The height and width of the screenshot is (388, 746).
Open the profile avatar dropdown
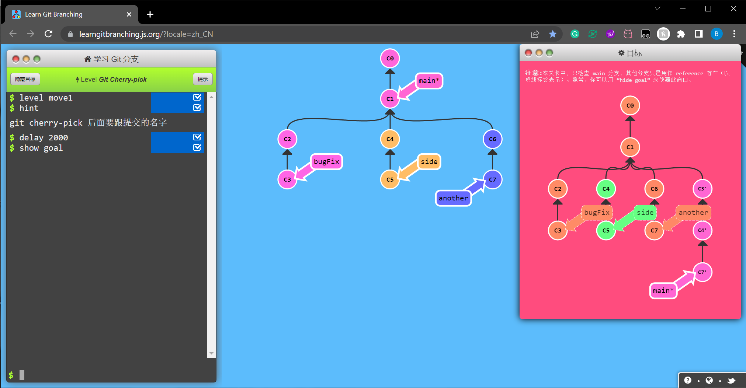point(716,34)
